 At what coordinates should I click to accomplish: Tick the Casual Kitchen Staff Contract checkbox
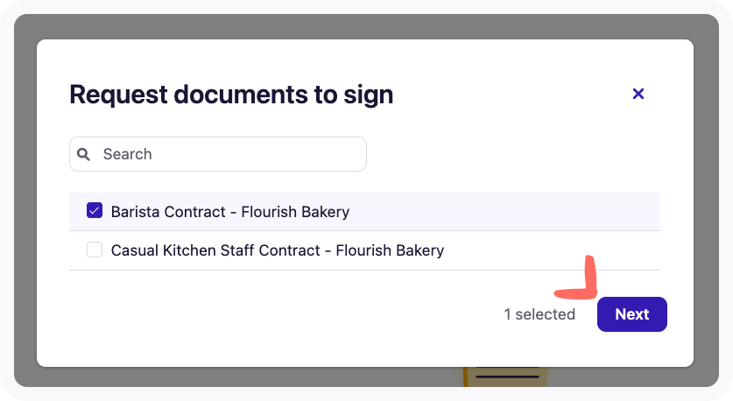pyautogui.click(x=95, y=250)
